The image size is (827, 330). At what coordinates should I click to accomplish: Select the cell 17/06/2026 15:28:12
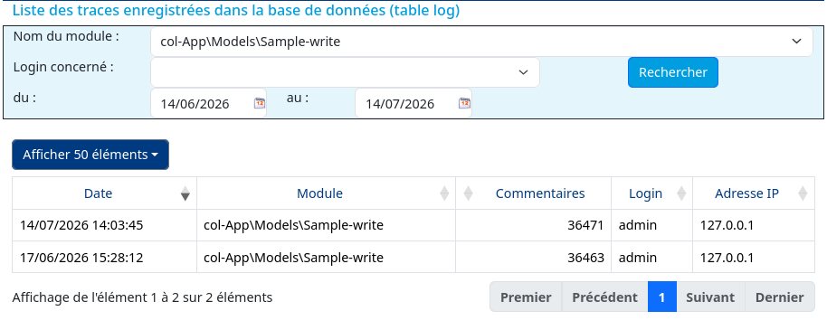coord(104,258)
